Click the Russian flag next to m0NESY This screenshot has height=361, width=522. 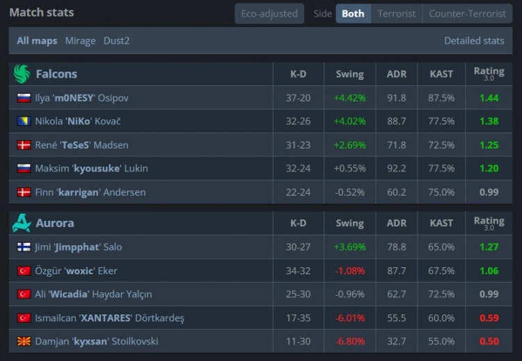24,98
